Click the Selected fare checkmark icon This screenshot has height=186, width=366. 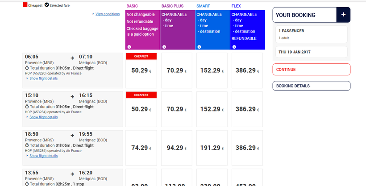pyautogui.click(x=47, y=5)
